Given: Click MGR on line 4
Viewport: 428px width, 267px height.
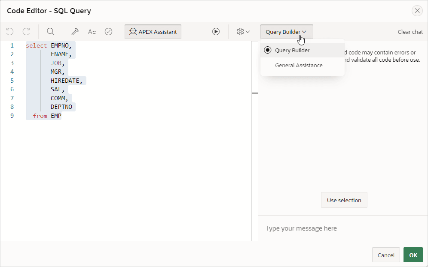Looking at the screenshot, I should 56,72.
